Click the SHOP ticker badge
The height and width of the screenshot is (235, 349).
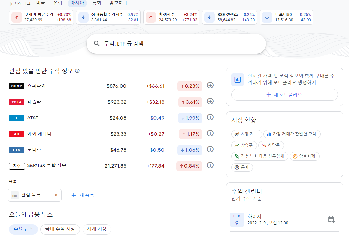point(17,86)
